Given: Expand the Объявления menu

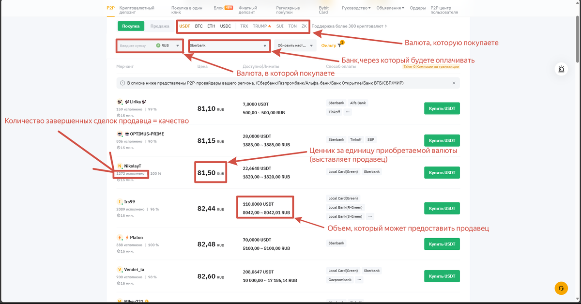Looking at the screenshot, I should [390, 8].
